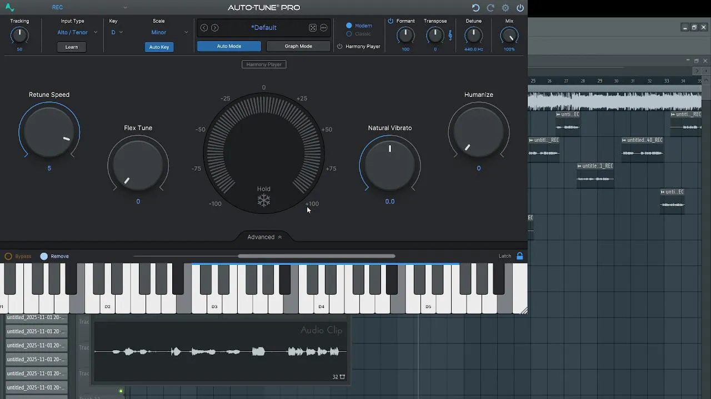711x399 pixels.
Task: Open the preset options ellipsis menu
Action: pyautogui.click(x=324, y=28)
